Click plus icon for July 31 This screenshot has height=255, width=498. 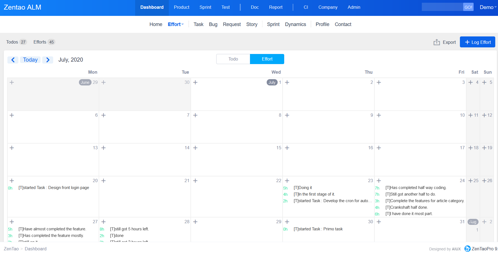point(379,222)
